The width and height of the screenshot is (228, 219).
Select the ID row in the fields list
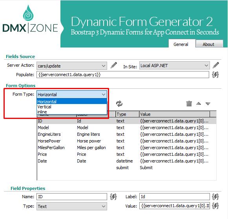click(x=126, y=121)
